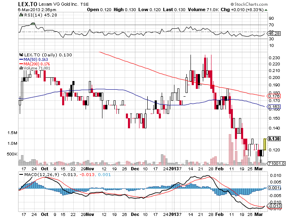288x218 pixels.
Task: Click the 1.0M volume axis label
Action: tap(12, 144)
